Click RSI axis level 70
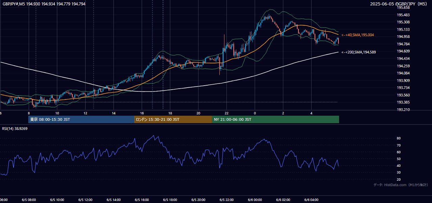 click(x=399, y=145)
